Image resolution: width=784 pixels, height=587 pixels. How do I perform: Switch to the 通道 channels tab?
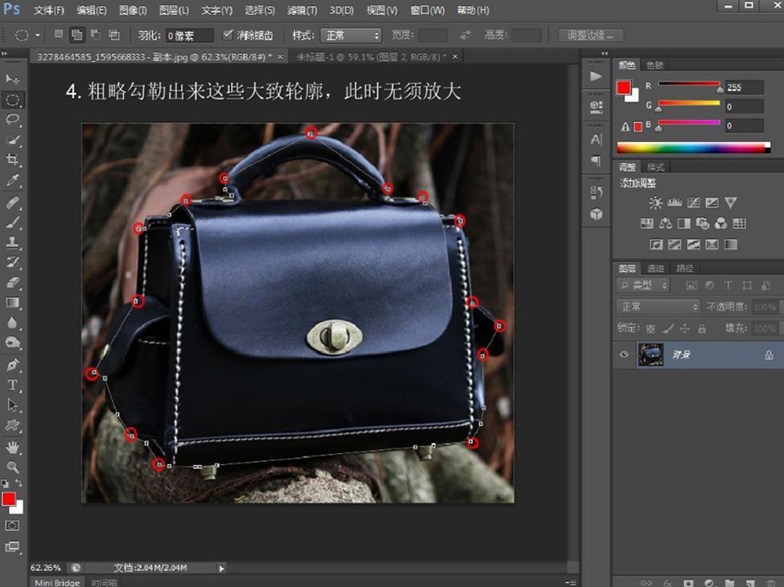coord(655,268)
